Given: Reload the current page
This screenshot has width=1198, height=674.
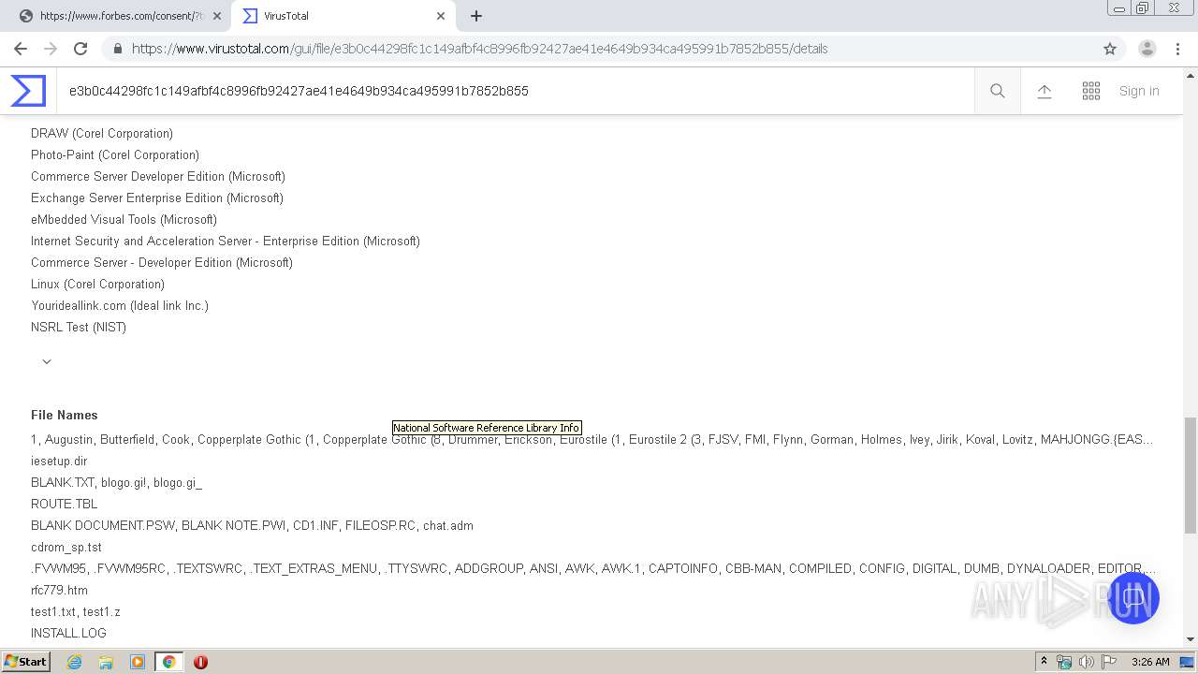Looking at the screenshot, I should [x=80, y=49].
